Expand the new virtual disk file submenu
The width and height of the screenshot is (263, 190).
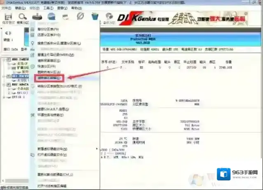click(x=97, y=148)
